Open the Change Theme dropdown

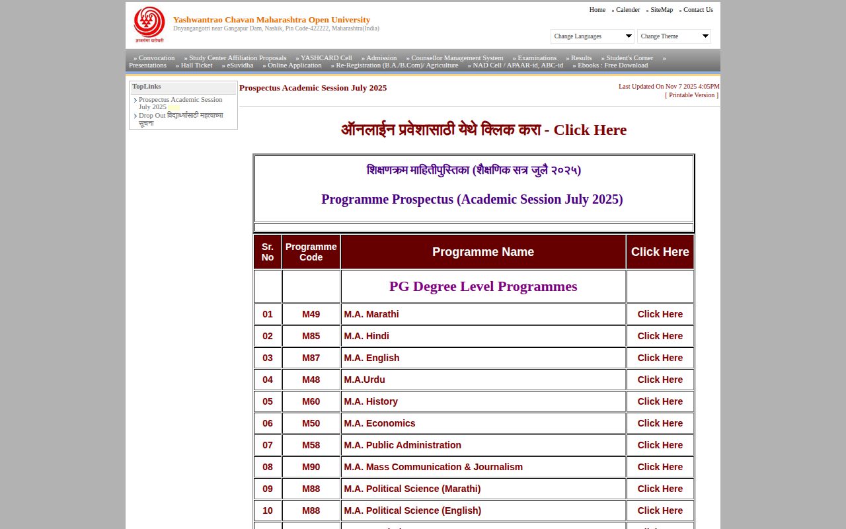point(674,36)
